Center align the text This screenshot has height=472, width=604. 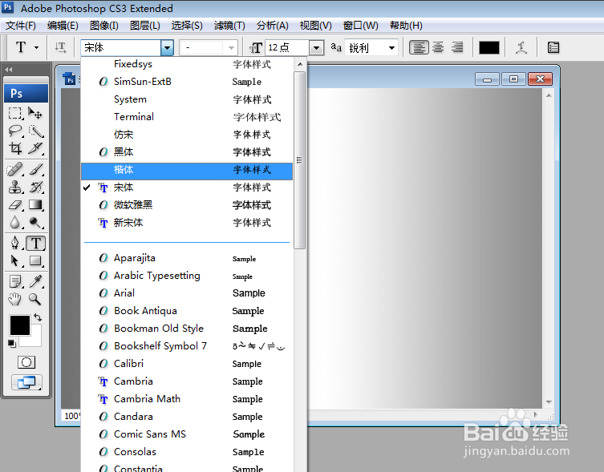click(x=438, y=48)
